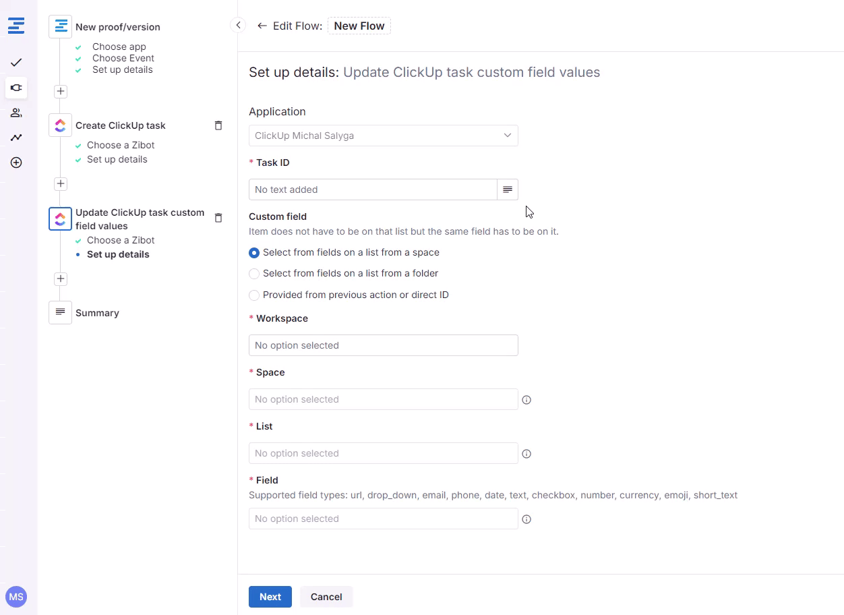Select fields on a list from a space
844x615 pixels.
pyautogui.click(x=254, y=253)
